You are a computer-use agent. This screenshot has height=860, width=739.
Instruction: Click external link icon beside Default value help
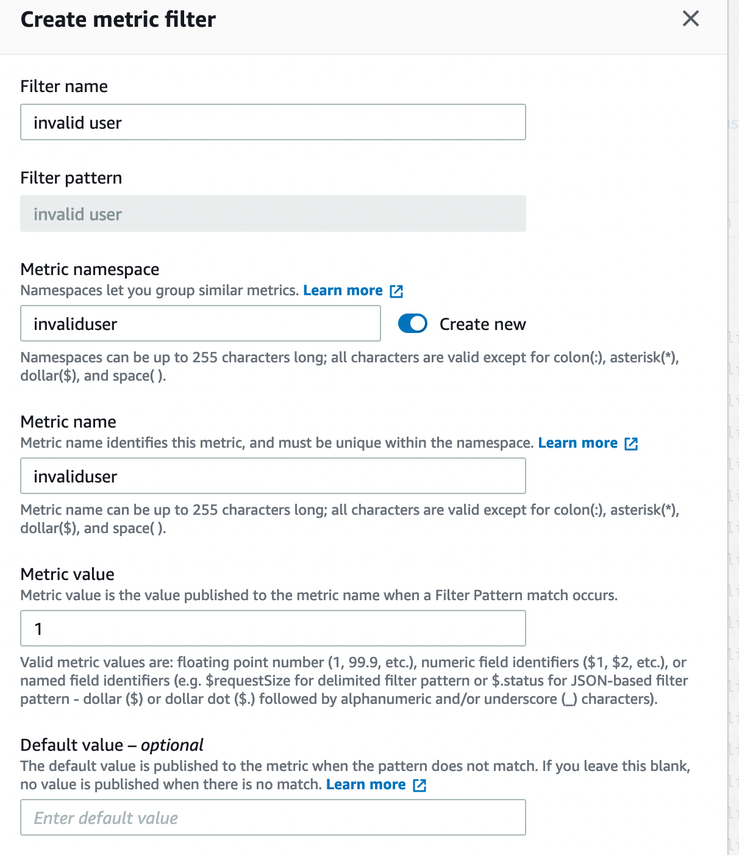click(x=419, y=786)
